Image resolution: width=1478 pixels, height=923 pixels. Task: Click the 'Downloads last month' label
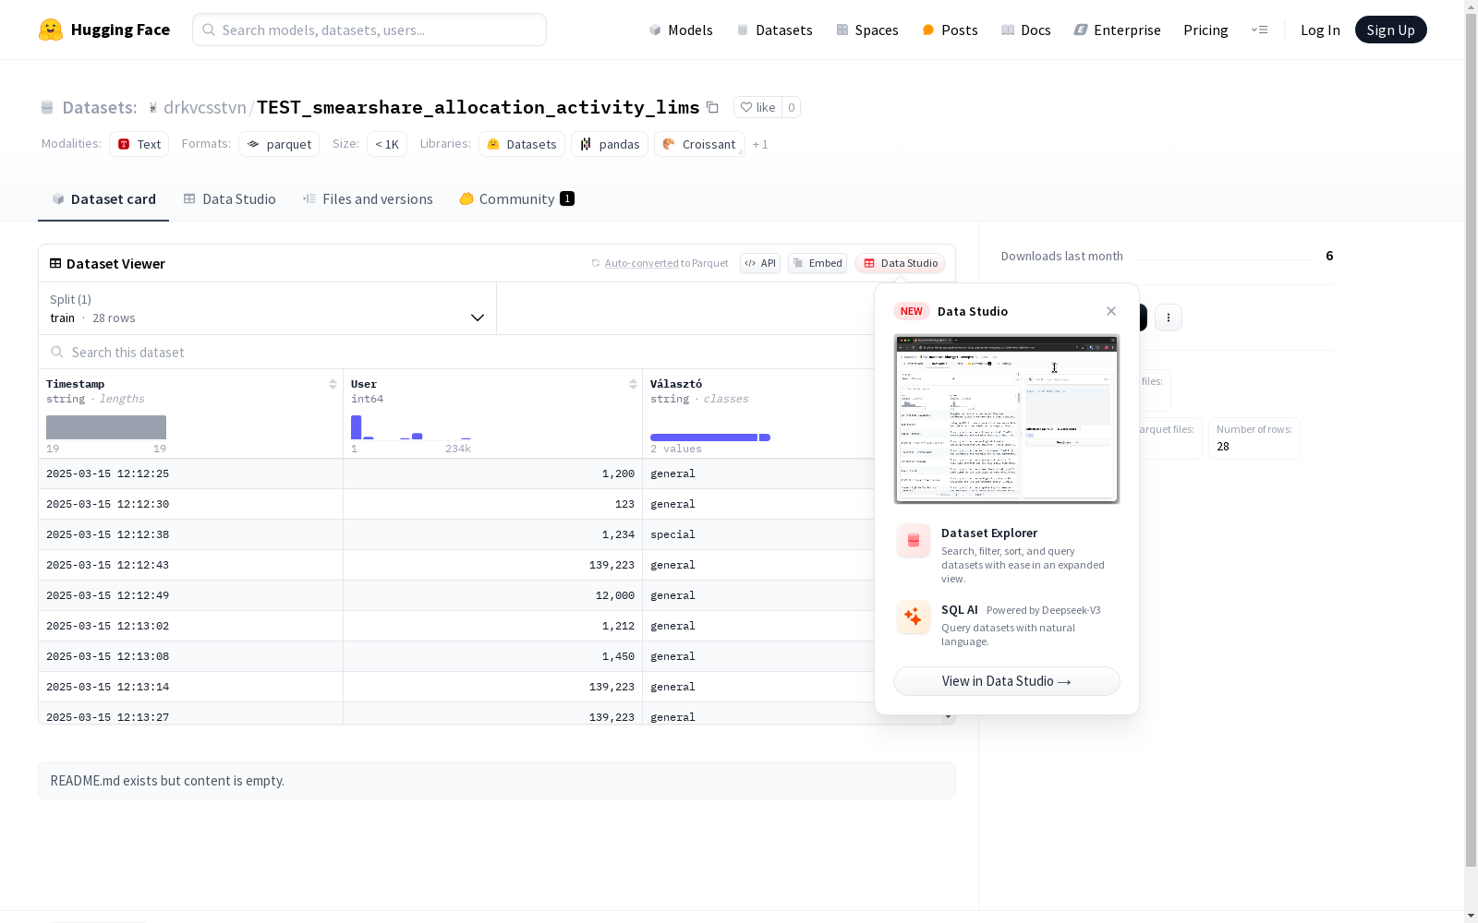coord(1061,256)
